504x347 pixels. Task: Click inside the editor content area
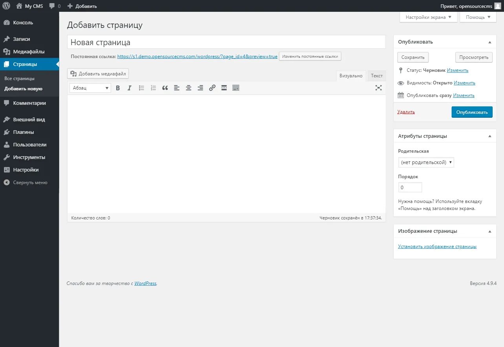coord(226,154)
